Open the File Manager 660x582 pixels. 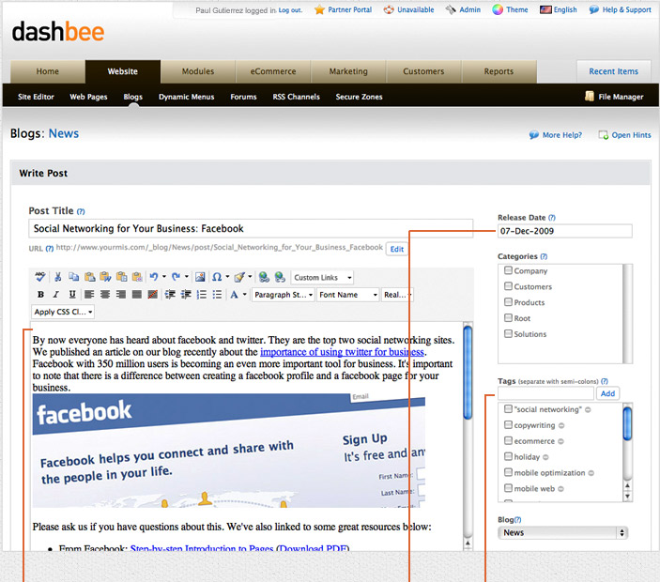614,97
